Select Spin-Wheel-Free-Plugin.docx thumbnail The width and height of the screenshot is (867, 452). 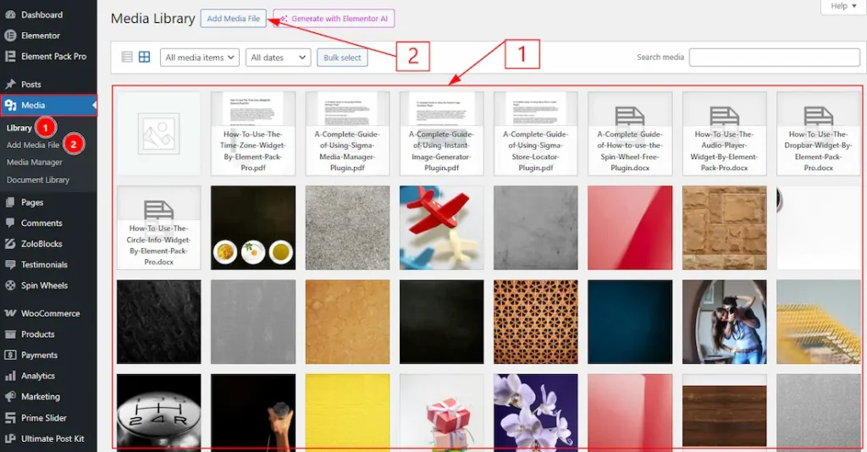(630, 134)
